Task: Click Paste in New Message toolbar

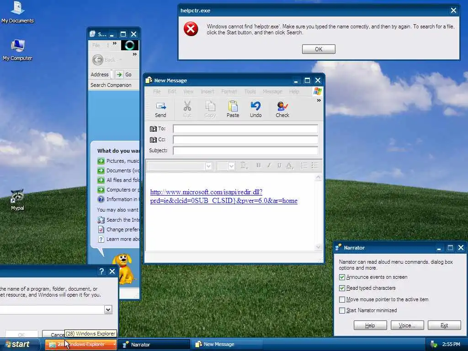Action: coord(233,110)
